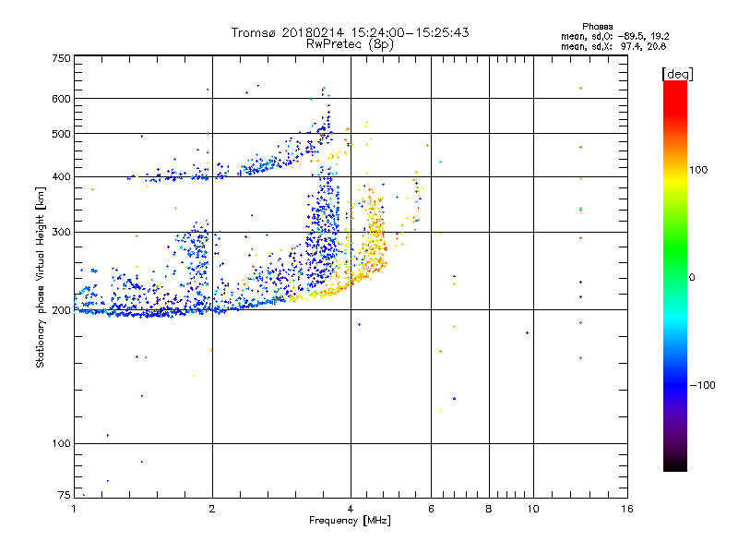Screen dimensions: 738x554
Task: Click the y-axis '750' tick label
Action: pyautogui.click(x=62, y=58)
